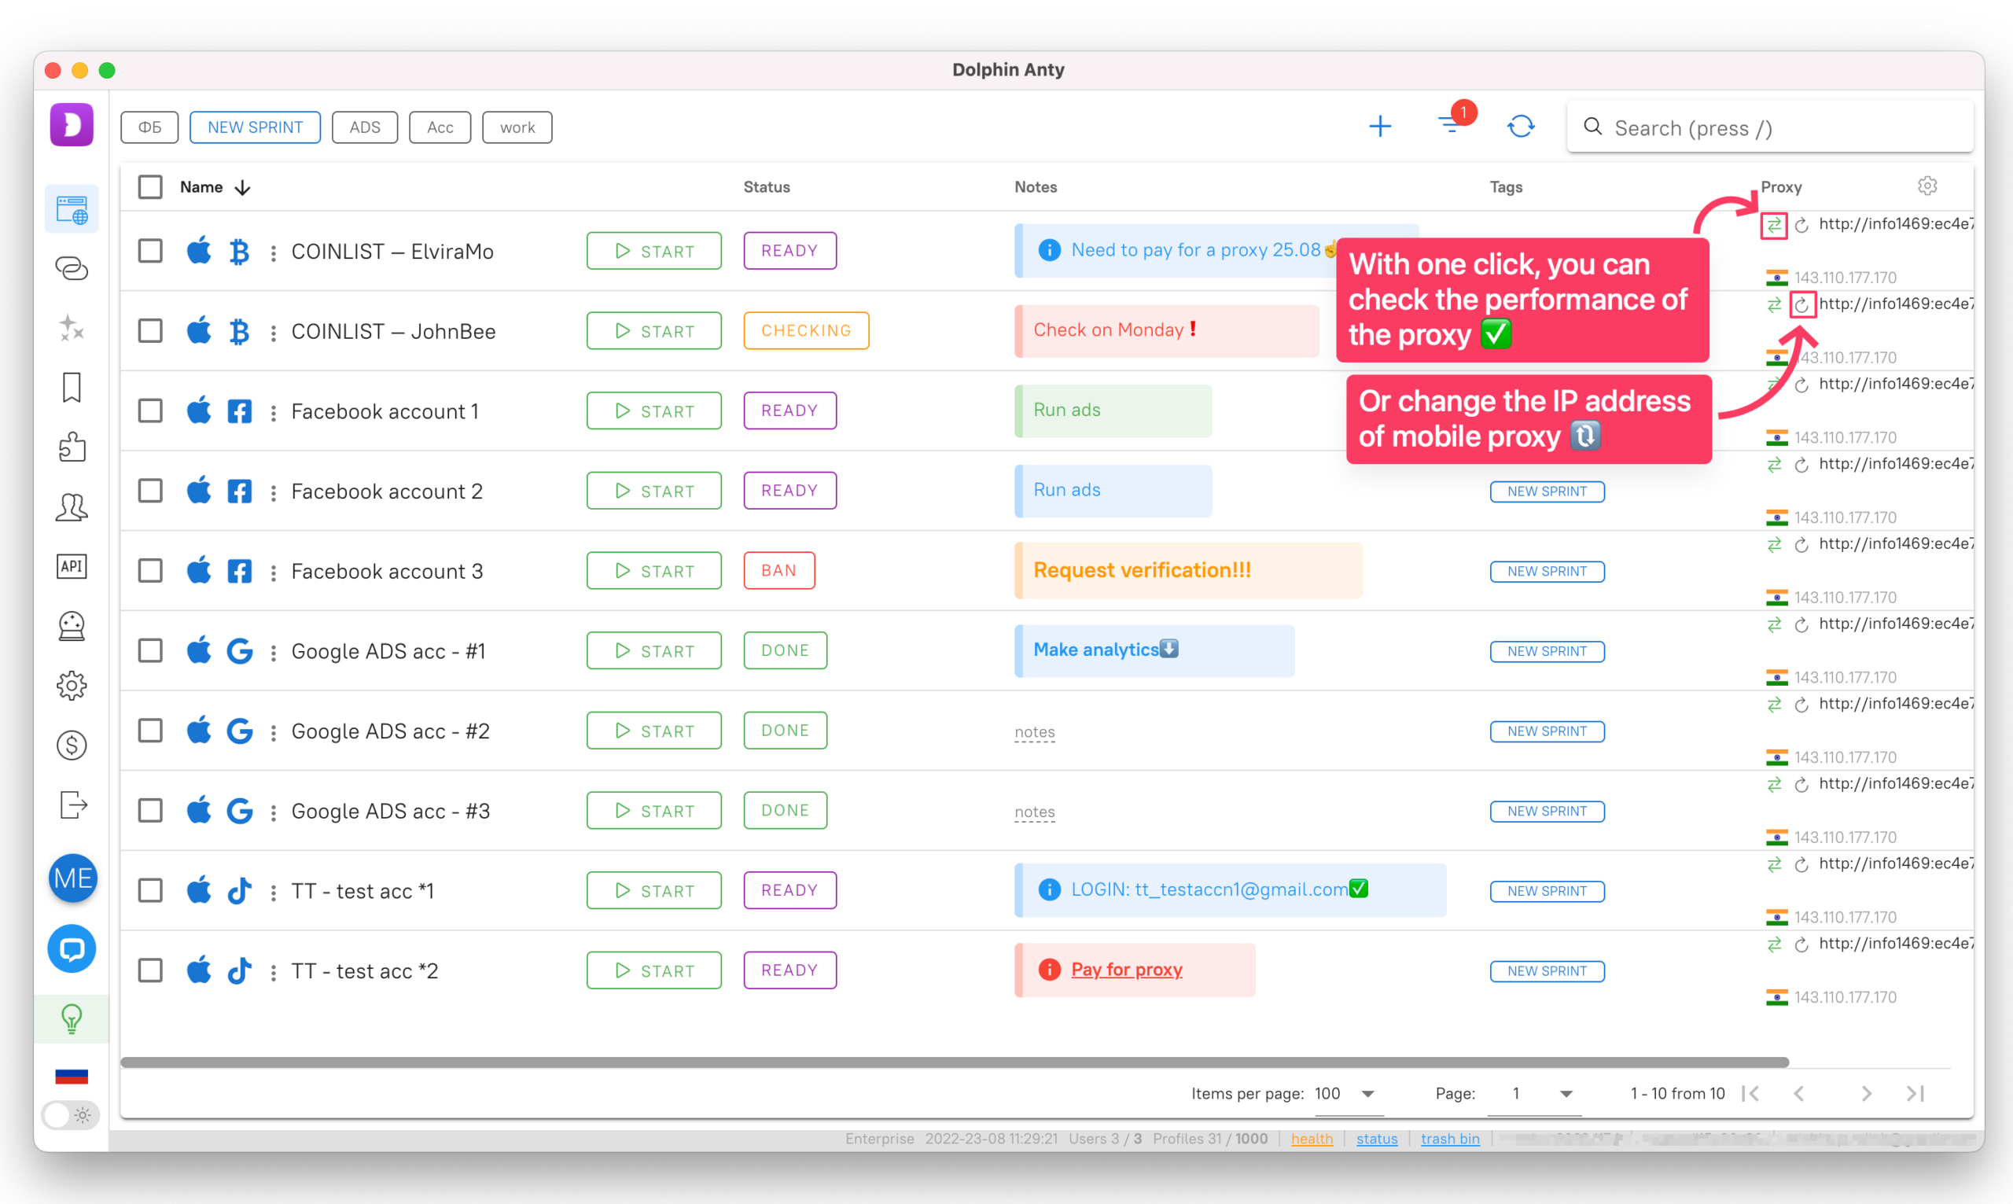Start the Facebook account 2 profile
This screenshot has height=1204, width=2013.
click(x=653, y=491)
